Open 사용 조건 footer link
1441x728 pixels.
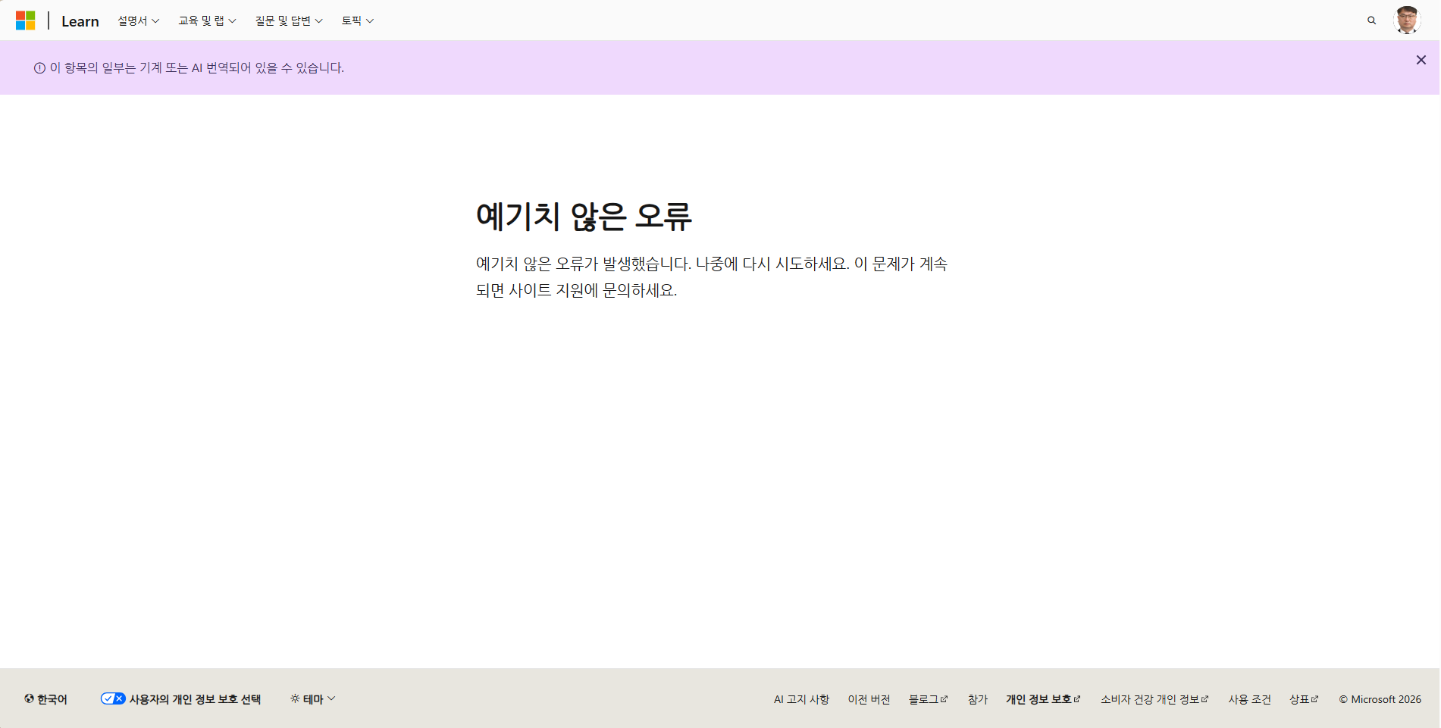1249,699
